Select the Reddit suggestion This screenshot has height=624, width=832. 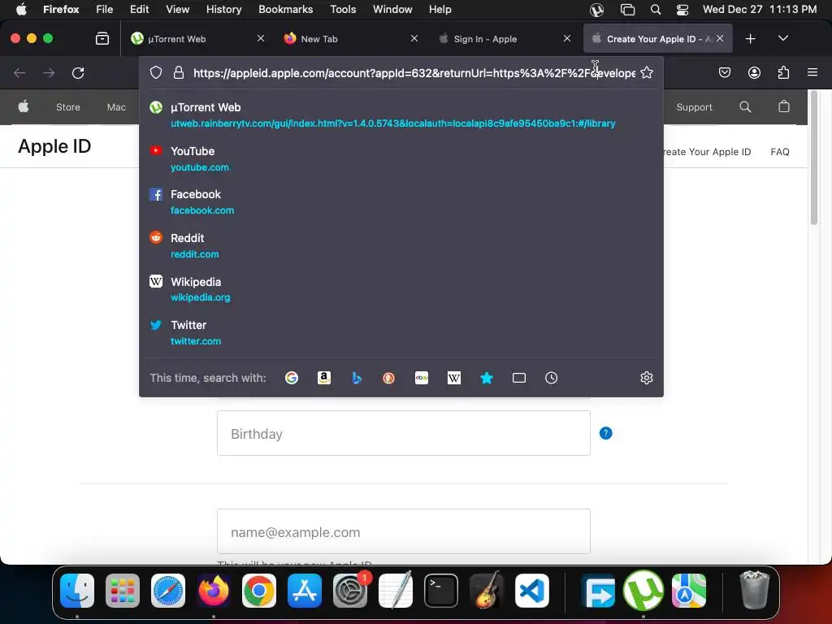401,245
